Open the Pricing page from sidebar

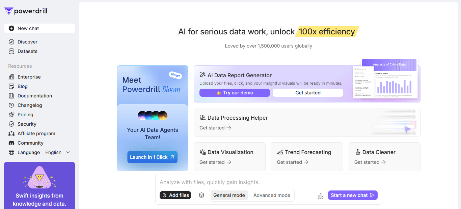(x=25, y=115)
